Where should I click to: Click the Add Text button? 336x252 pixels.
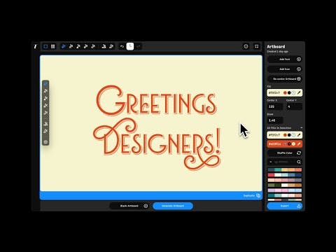285,59
